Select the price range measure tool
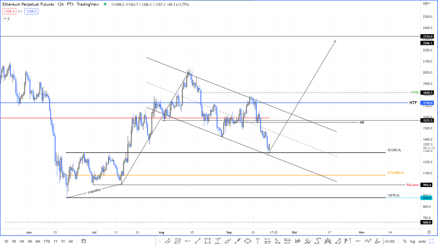 pyautogui.click(x=218, y=241)
